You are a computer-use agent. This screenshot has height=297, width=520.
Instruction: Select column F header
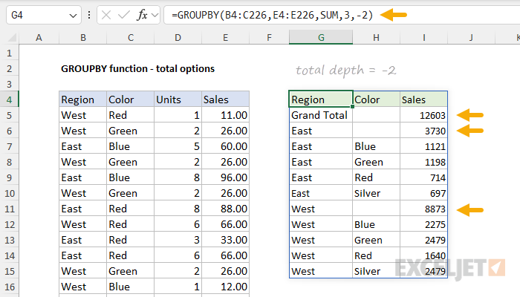pos(269,37)
